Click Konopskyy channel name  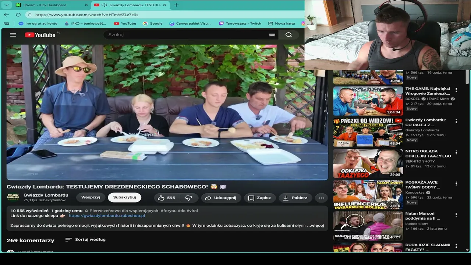coord(415,192)
